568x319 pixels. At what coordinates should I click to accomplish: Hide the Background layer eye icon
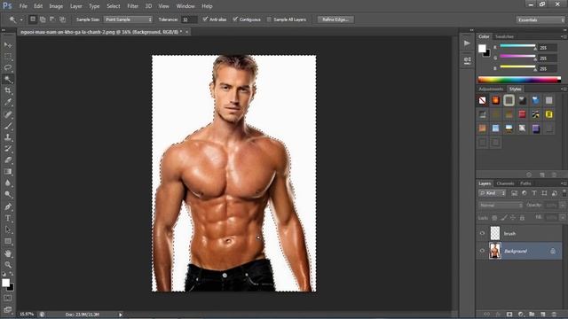pyautogui.click(x=482, y=251)
